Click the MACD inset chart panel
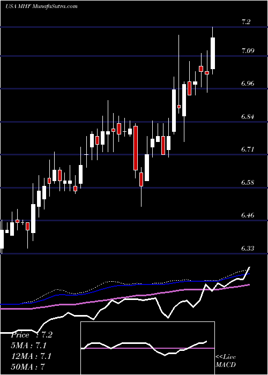This screenshot has height=375, width=268. coord(147,348)
